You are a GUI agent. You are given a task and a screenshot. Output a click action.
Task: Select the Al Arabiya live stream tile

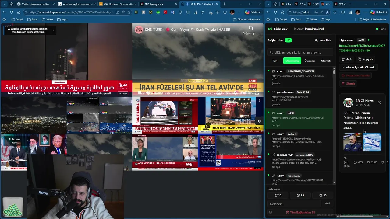point(66,60)
